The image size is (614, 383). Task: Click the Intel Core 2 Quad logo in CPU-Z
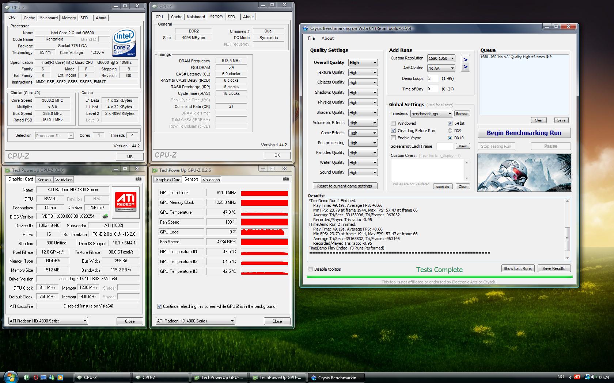(124, 42)
